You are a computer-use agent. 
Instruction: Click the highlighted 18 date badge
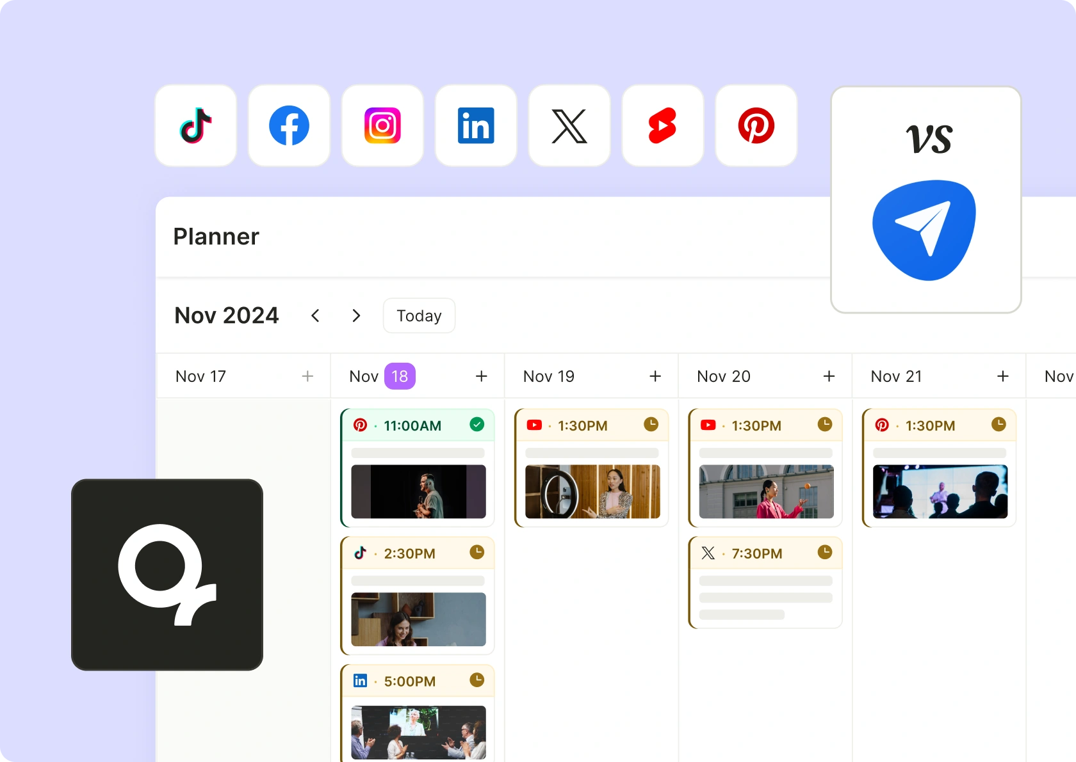tap(400, 376)
